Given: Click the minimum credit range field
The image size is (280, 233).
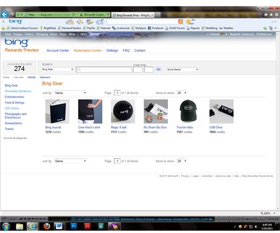Looking at the screenshot, I should [138, 70].
